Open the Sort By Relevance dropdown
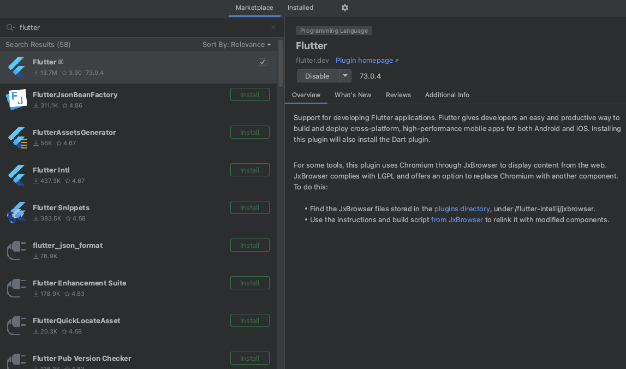Screen dimensions: 626x369 tap(236, 44)
